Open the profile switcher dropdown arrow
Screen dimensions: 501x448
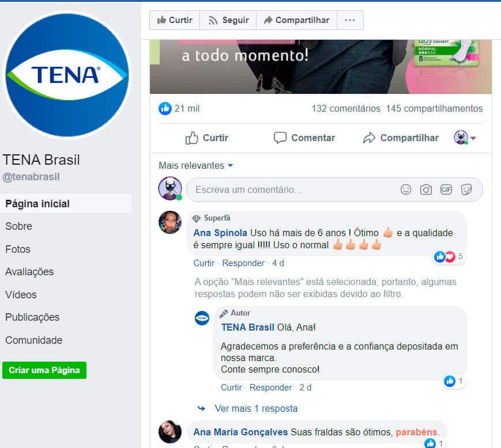[x=473, y=138]
